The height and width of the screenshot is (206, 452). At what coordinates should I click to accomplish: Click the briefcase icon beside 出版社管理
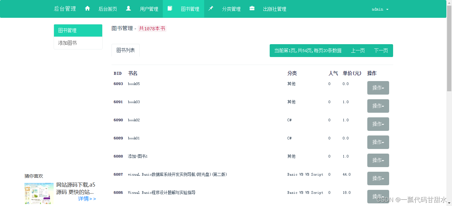pos(252,9)
